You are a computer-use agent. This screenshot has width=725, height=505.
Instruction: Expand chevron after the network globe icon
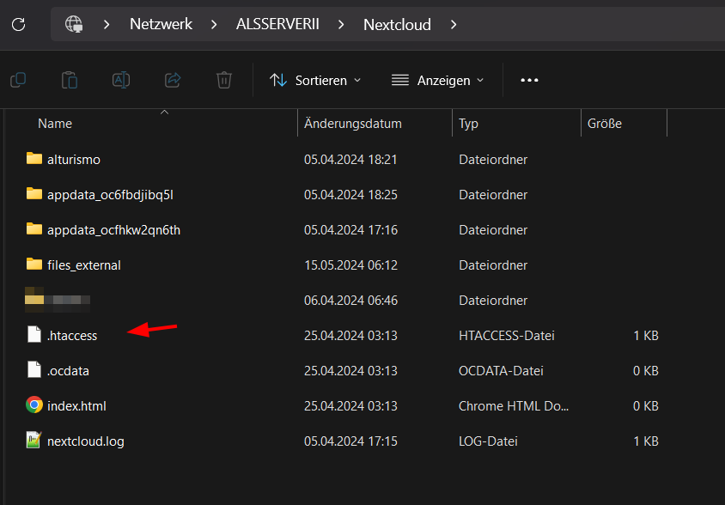pos(107,24)
